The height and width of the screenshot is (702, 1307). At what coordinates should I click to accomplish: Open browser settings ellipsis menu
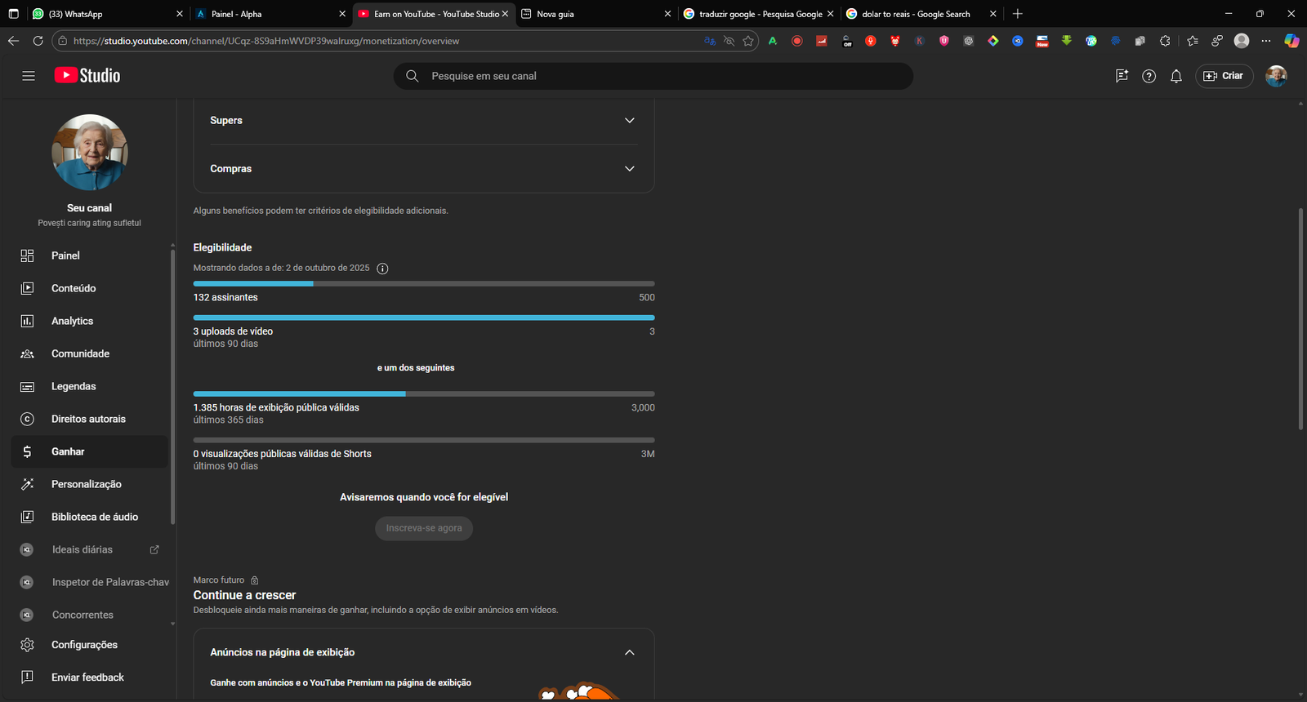tap(1266, 41)
